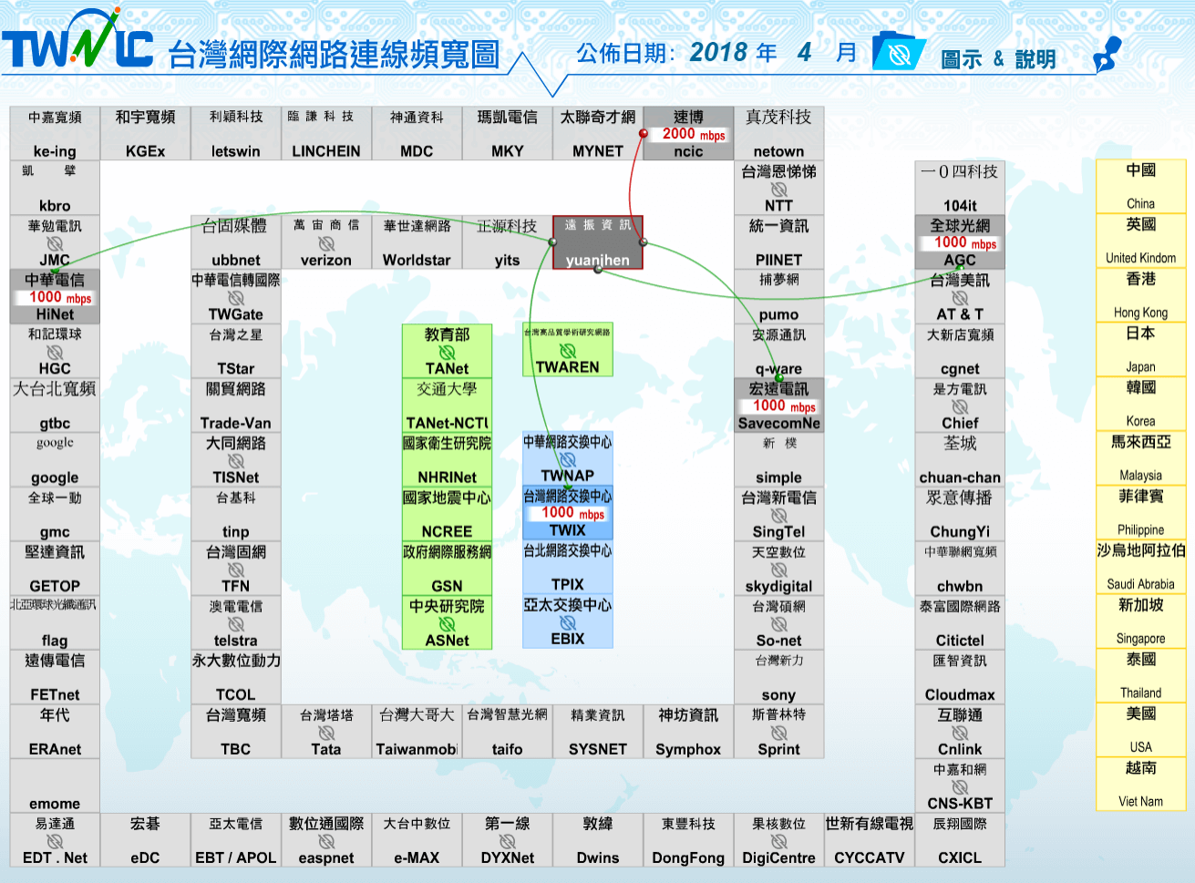Select the Korea 韓國 country cell
The image size is (1195, 883).
point(1140,404)
